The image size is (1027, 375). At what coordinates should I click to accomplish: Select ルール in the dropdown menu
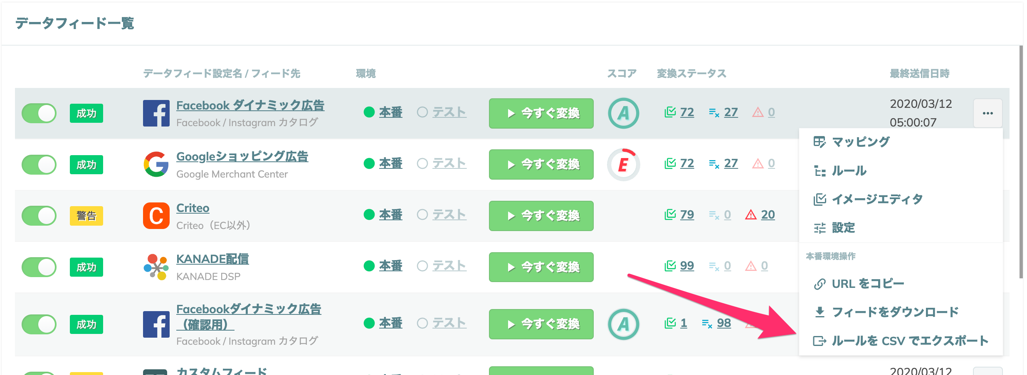(840, 170)
